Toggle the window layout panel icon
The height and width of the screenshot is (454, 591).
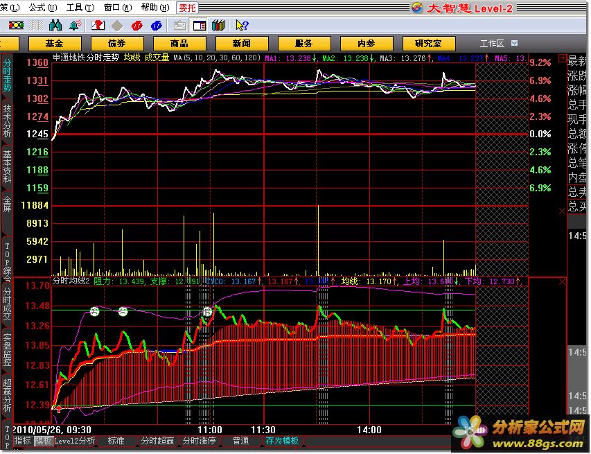coord(200,26)
